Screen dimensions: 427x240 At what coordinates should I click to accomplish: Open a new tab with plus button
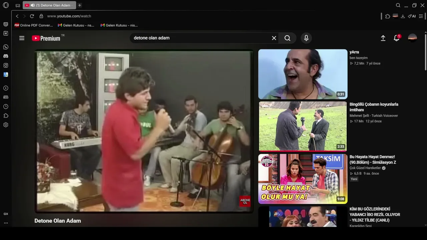coord(79,5)
